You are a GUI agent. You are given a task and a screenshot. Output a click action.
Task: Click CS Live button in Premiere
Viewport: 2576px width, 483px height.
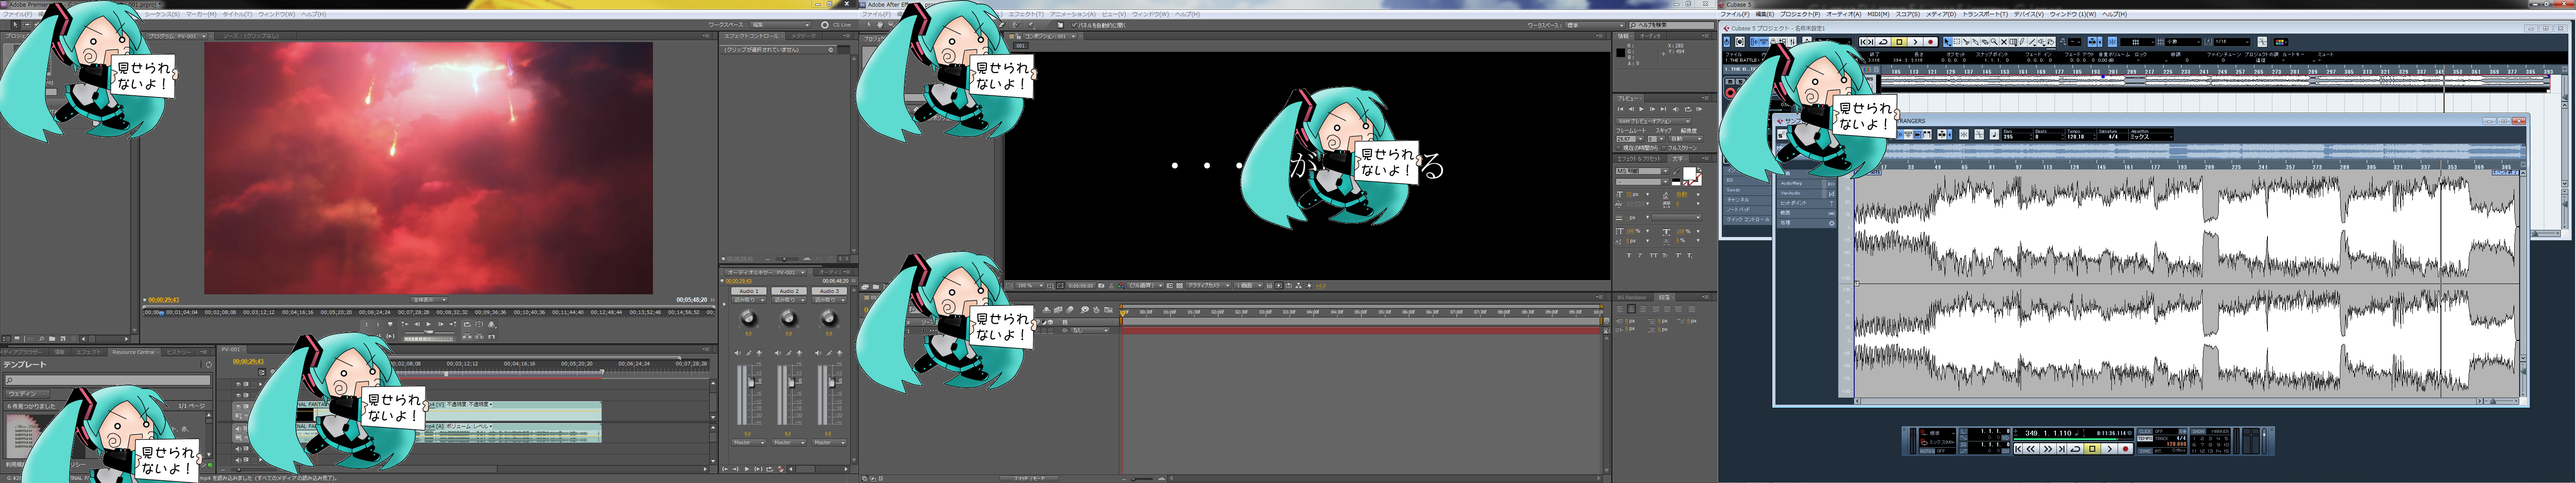click(x=835, y=25)
